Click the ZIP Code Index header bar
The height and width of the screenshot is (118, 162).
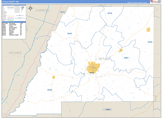click(x=13, y=22)
